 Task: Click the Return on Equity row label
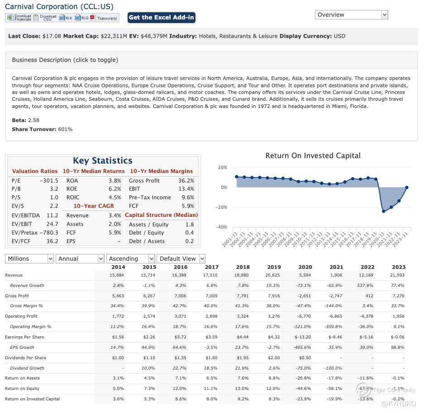click(x=22, y=389)
